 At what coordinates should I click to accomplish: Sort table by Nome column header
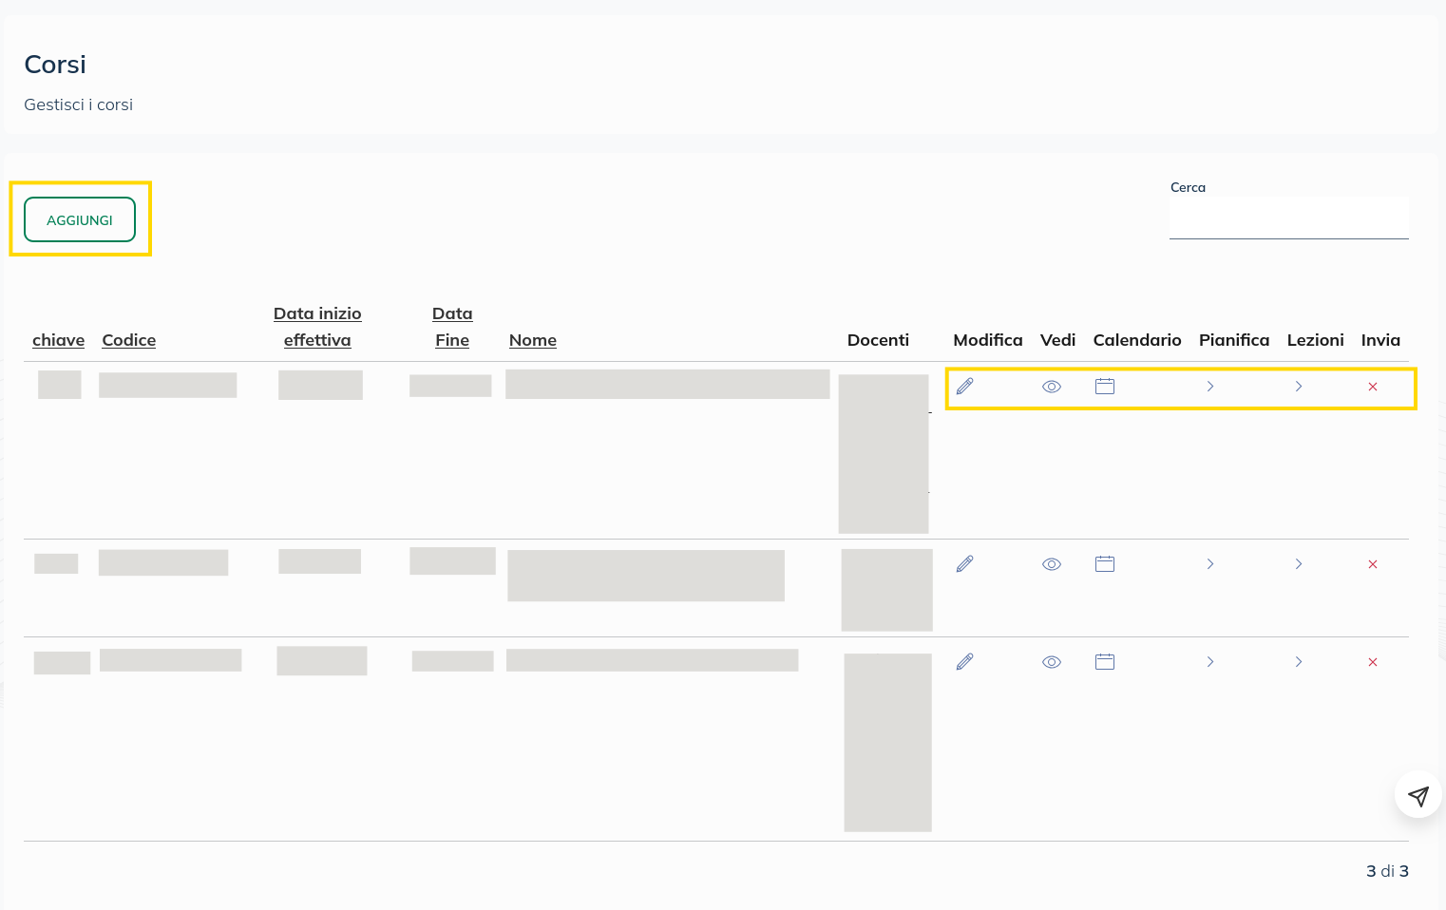click(532, 340)
